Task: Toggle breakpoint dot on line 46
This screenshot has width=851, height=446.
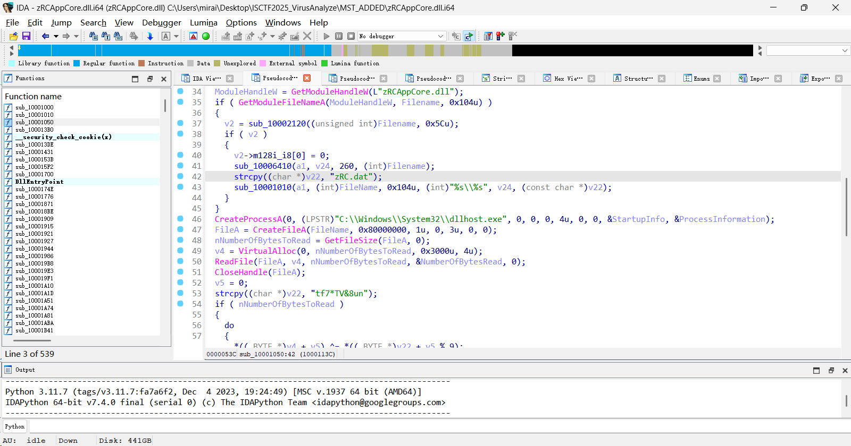Action: click(180, 219)
